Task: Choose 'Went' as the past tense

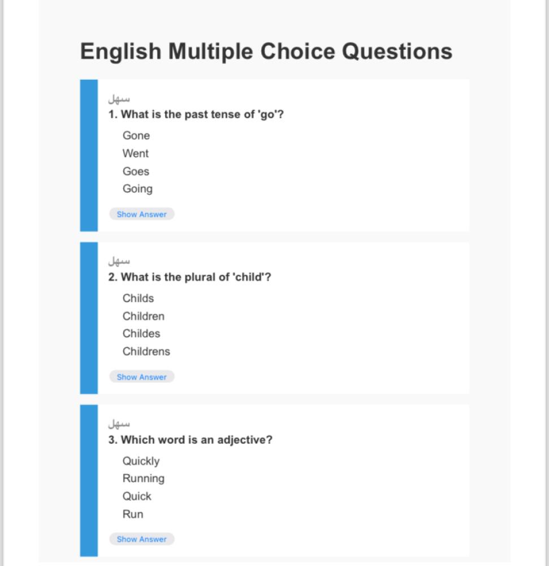Action: pos(136,153)
